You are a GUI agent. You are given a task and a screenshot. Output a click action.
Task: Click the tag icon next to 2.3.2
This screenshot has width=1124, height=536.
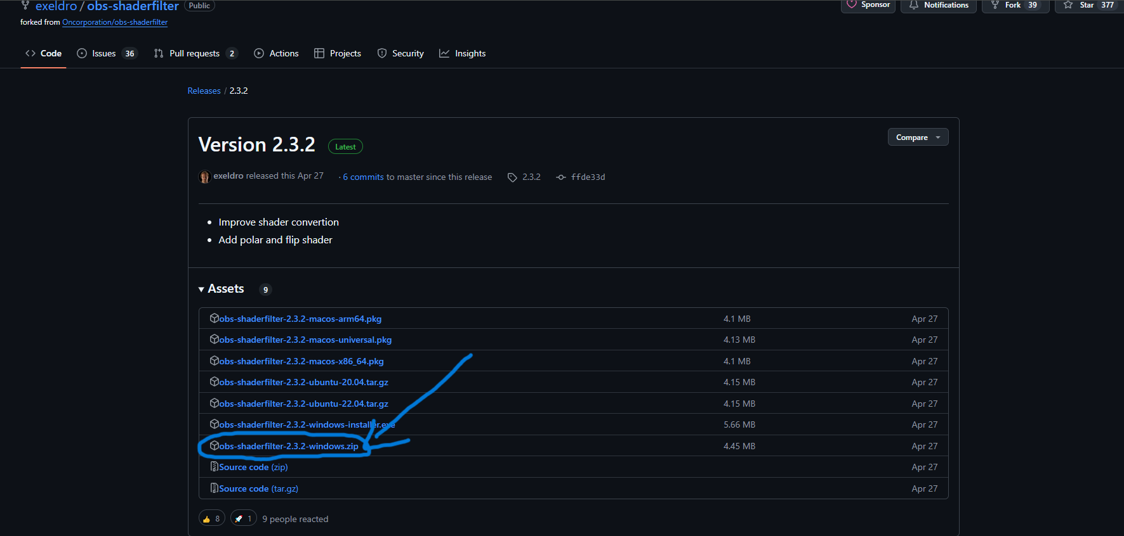(x=512, y=177)
